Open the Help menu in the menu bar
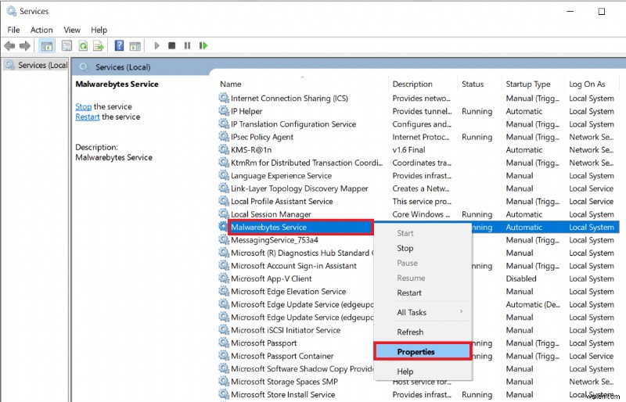This screenshot has width=626, height=402. pyautogui.click(x=99, y=30)
